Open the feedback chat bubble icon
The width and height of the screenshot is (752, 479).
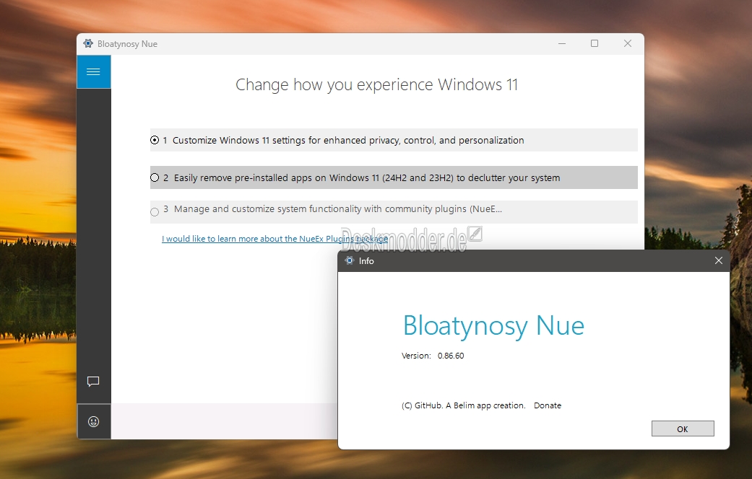93,382
